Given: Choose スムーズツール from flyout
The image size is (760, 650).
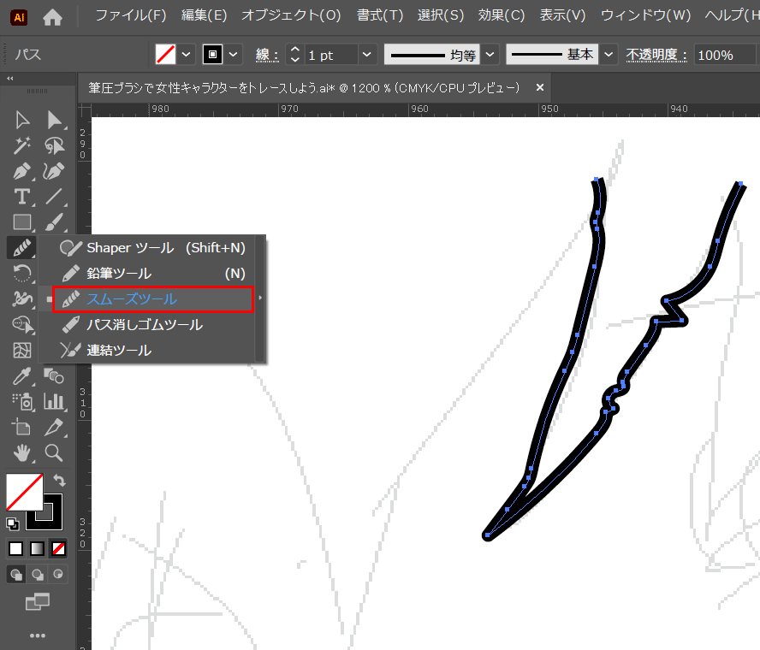Looking at the screenshot, I should pyautogui.click(x=152, y=299).
